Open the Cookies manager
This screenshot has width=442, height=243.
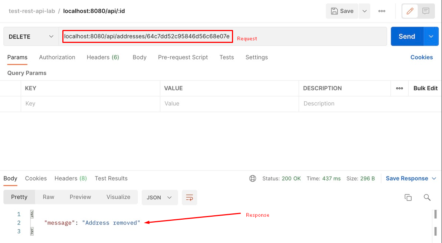pos(421,57)
